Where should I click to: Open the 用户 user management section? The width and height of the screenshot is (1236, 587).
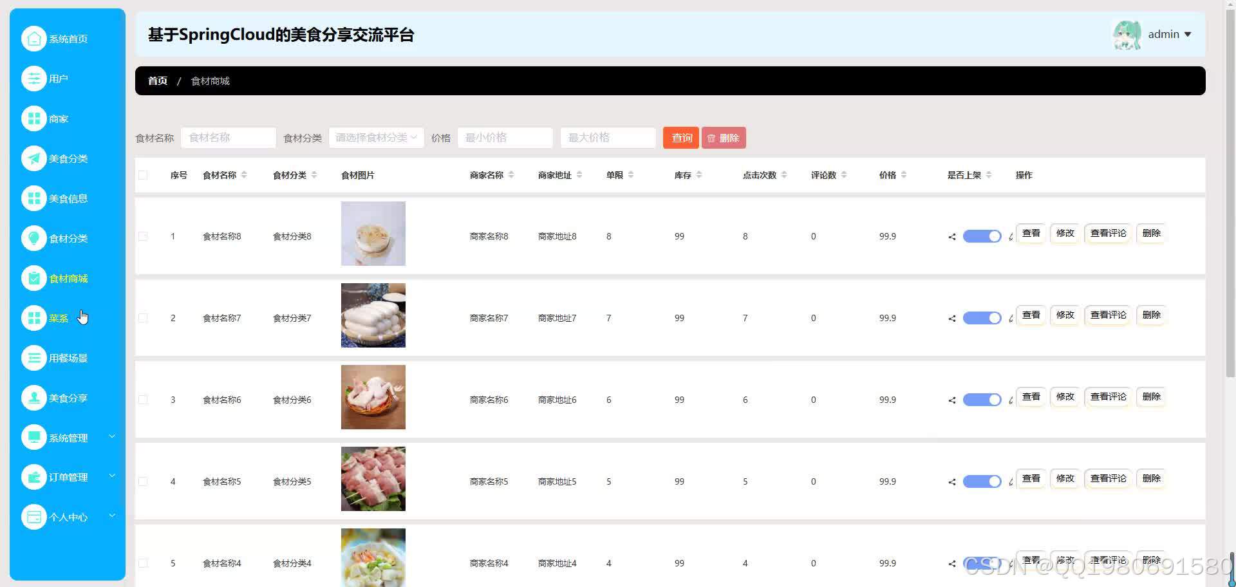click(x=34, y=78)
